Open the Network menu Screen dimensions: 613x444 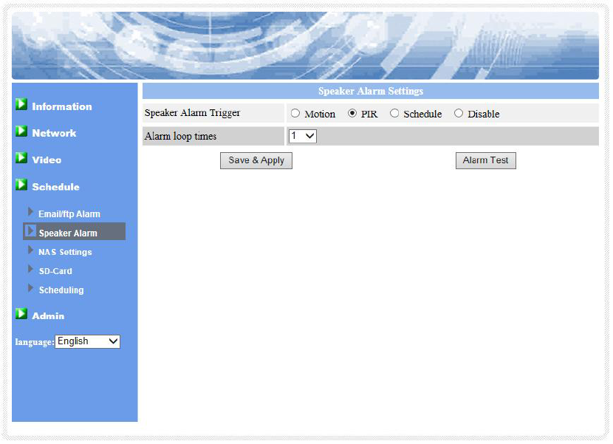pos(54,133)
